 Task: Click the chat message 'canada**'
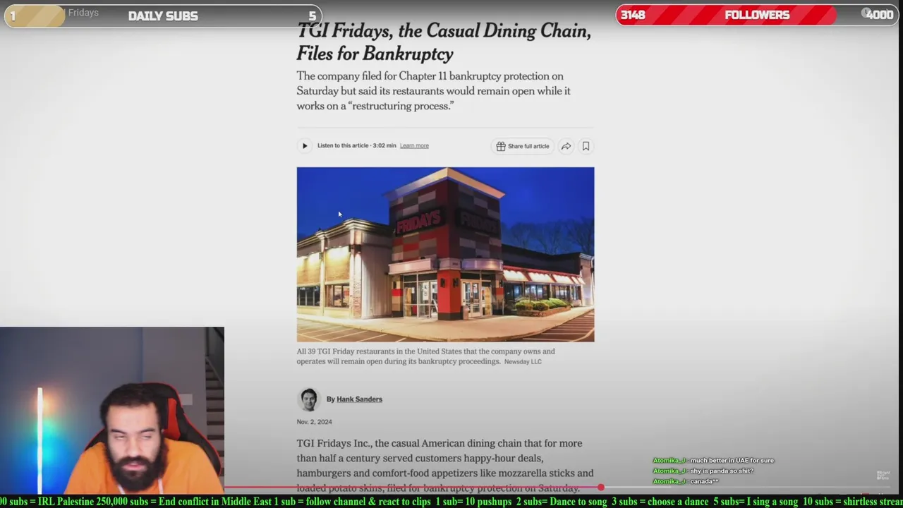(704, 481)
